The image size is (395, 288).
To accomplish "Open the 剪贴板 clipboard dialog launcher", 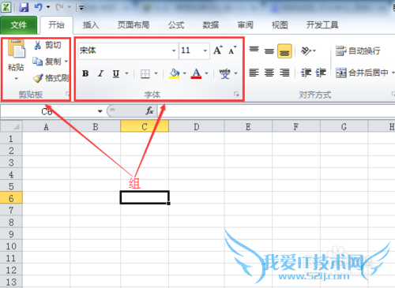I will (68, 94).
